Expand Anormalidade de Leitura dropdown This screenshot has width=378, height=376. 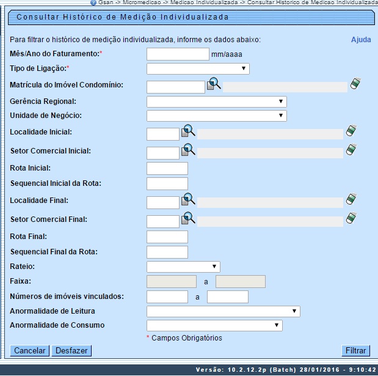pos(224,312)
